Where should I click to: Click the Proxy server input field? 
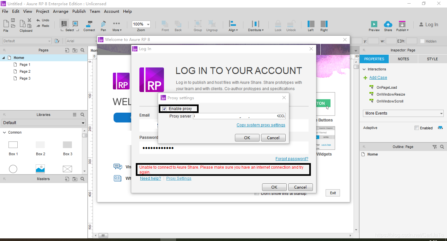pos(240,116)
